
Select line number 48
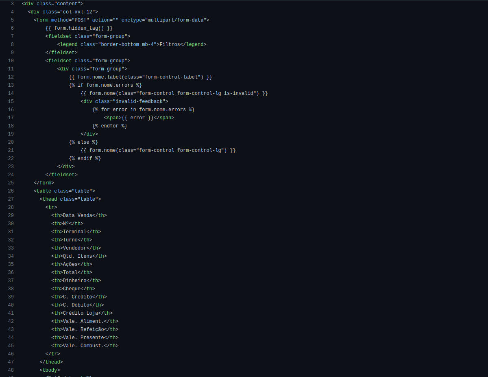point(11,370)
